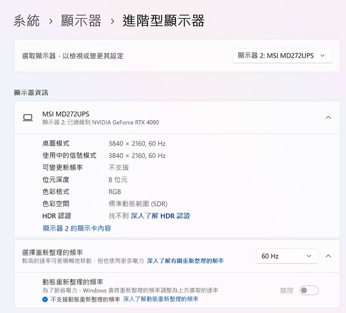Click the 色彩格式 value RGB
This screenshot has width=346, height=313.
115,192
